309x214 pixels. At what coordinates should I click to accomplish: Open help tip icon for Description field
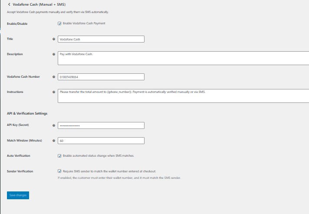pyautogui.click(x=54, y=54)
